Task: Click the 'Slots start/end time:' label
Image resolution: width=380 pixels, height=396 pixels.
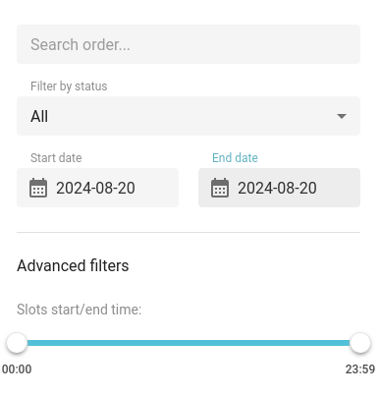Action: (80, 310)
